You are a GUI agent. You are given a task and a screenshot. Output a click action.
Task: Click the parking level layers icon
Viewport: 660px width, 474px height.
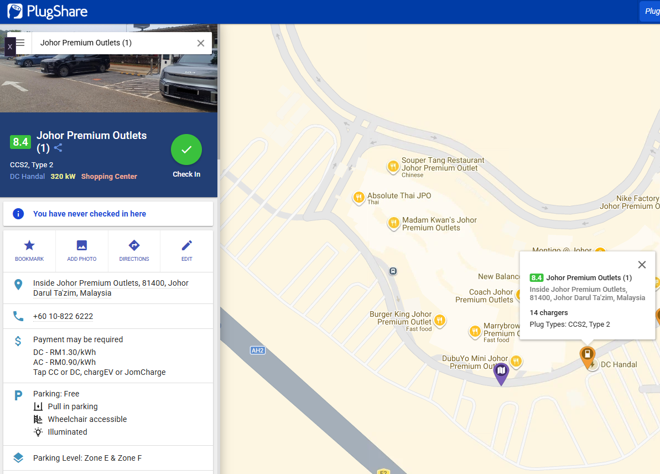point(18,458)
